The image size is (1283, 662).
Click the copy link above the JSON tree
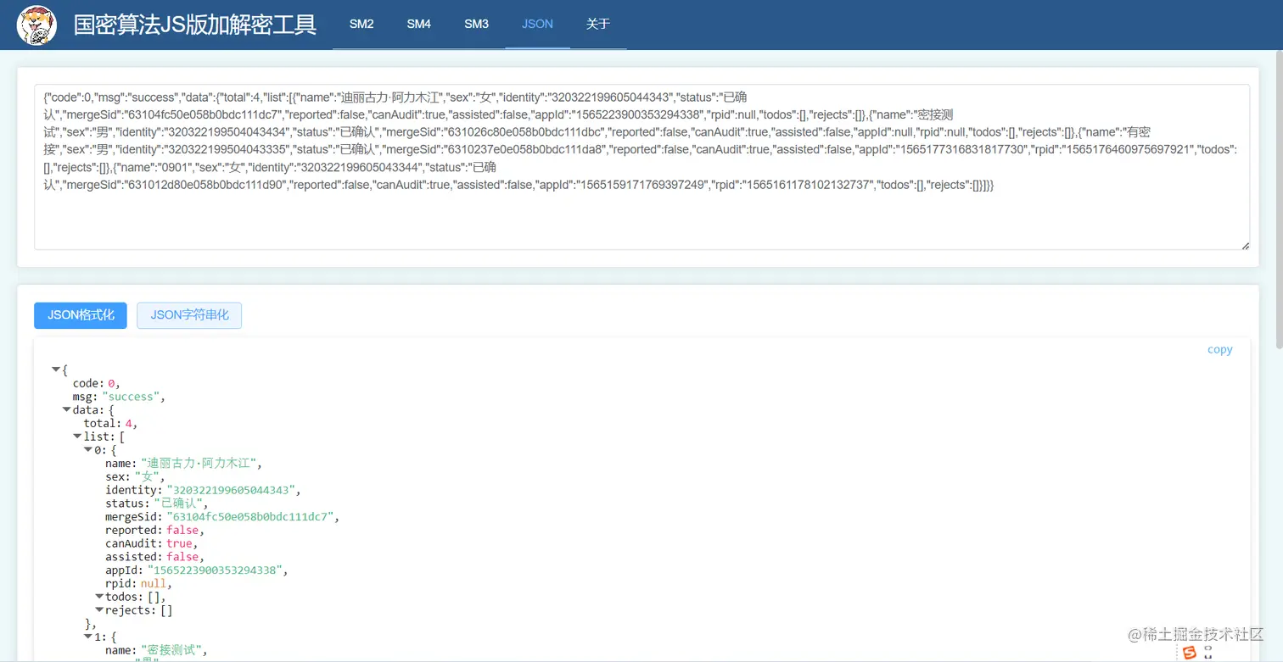1220,349
